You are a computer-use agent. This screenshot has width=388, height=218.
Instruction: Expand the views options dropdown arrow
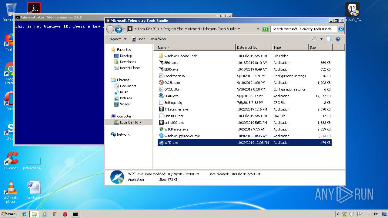pos(321,39)
